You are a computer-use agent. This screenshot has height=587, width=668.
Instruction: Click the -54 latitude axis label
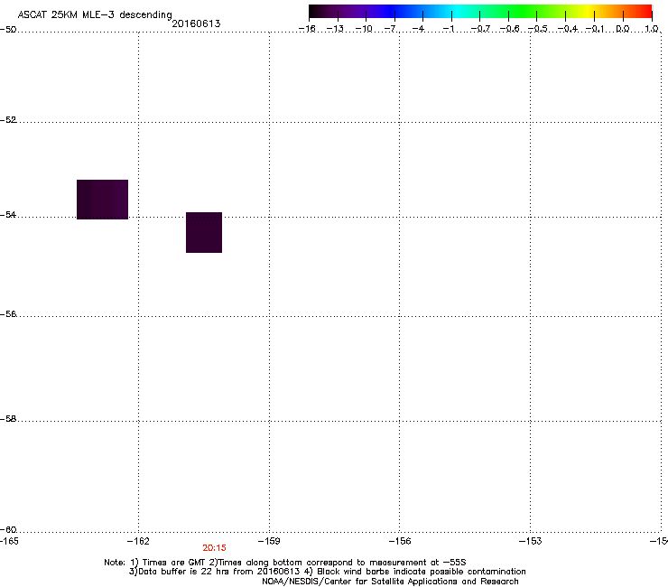point(8,215)
